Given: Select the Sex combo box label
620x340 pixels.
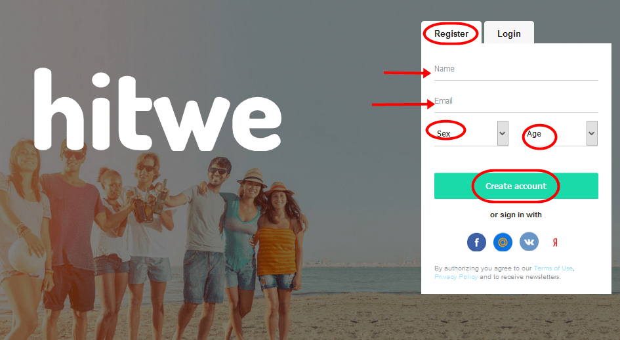Looking at the screenshot, I should pyautogui.click(x=444, y=134).
